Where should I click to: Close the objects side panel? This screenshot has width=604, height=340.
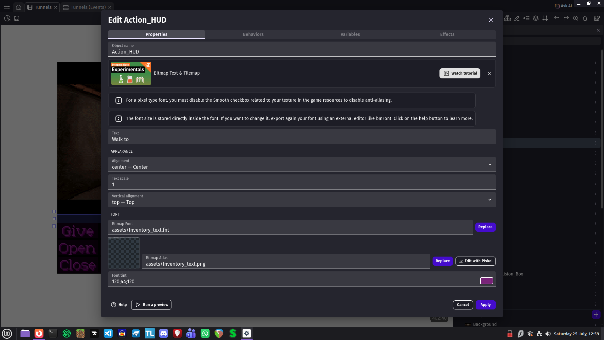coord(598,30)
